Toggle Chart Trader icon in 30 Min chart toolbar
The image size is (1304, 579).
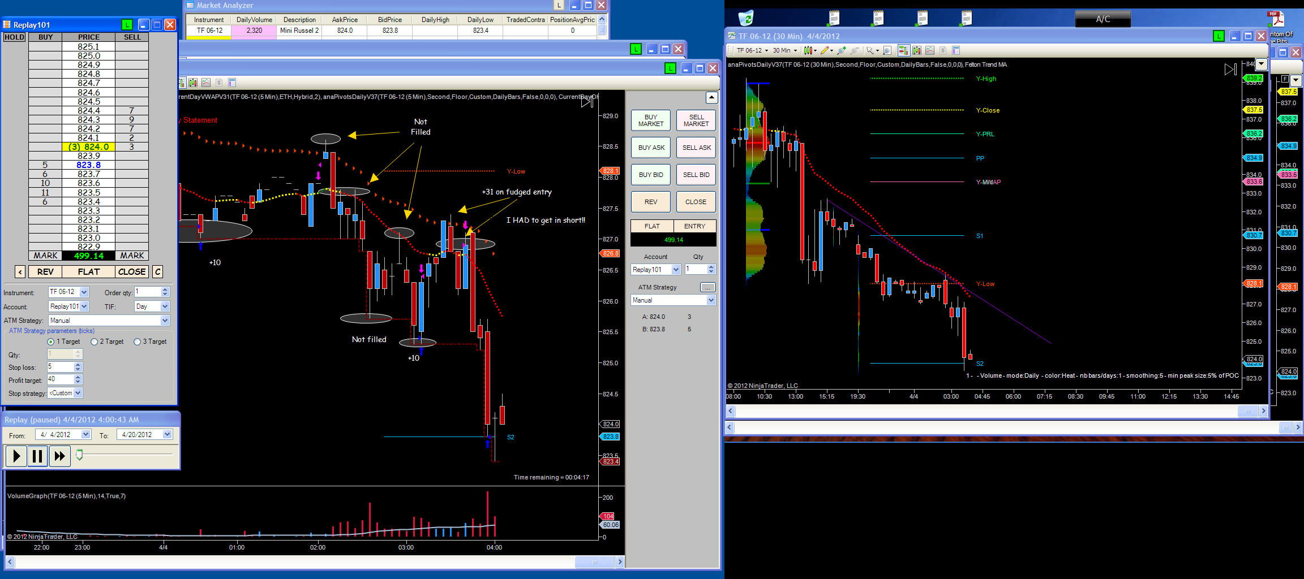click(903, 50)
